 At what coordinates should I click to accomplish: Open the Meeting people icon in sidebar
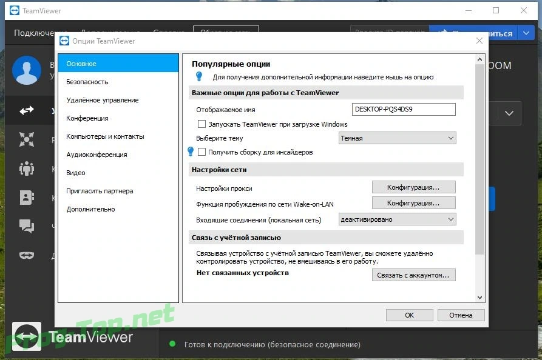coord(27,168)
